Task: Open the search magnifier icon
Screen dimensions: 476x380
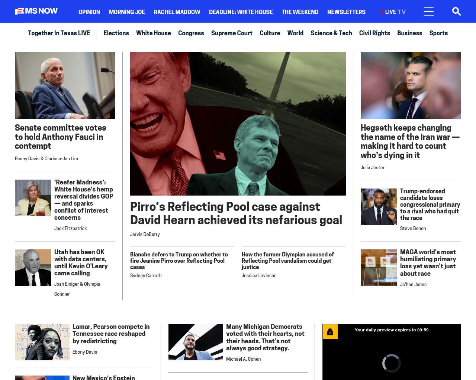Action: tap(456, 12)
